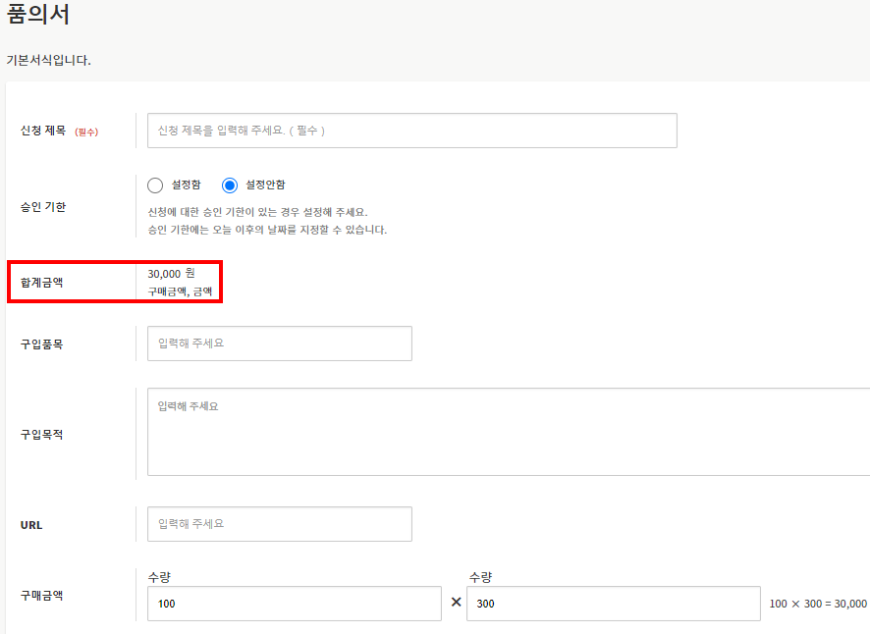Click the 합계금액 label
Screen dimensions: 870x634
43,282
